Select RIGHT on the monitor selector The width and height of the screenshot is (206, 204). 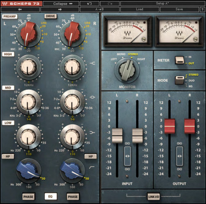pos(141,59)
